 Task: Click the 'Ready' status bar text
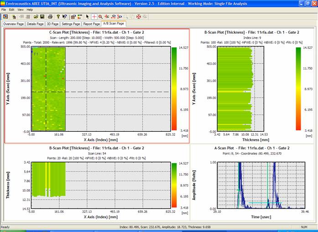pos(5,227)
